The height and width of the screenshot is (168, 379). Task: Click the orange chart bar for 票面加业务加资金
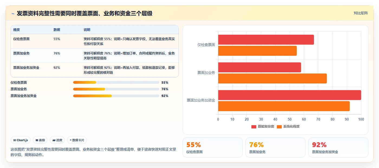coord(284,106)
